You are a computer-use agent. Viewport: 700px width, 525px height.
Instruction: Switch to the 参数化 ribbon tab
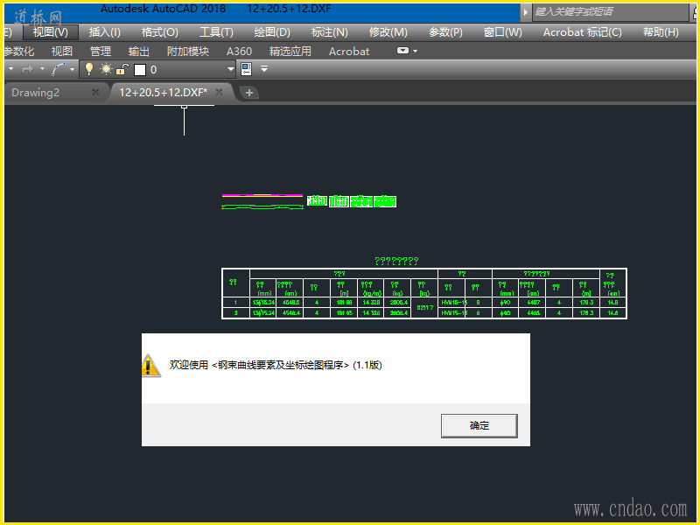18,52
